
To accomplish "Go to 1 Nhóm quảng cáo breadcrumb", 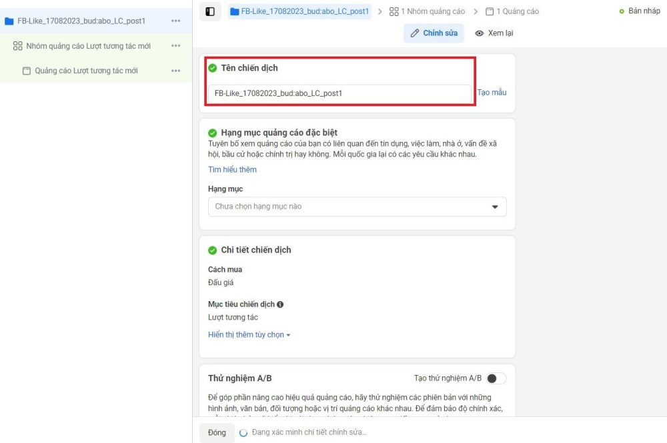I will [x=427, y=11].
